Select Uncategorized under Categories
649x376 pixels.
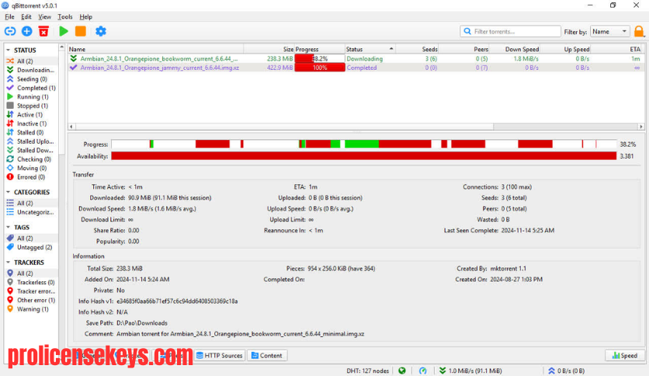[30, 212]
